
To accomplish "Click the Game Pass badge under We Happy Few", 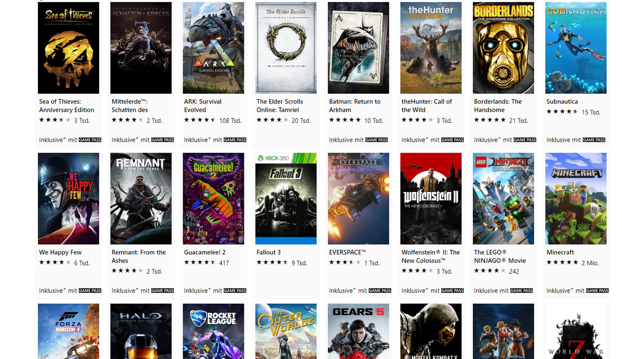I will (x=90, y=291).
